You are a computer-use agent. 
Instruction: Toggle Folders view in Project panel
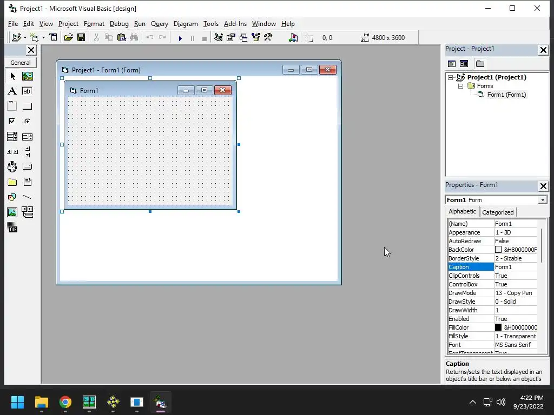[x=480, y=64]
